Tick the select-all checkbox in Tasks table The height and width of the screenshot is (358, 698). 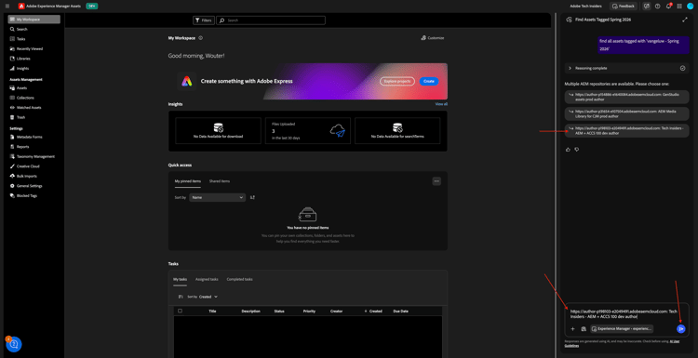(180, 311)
